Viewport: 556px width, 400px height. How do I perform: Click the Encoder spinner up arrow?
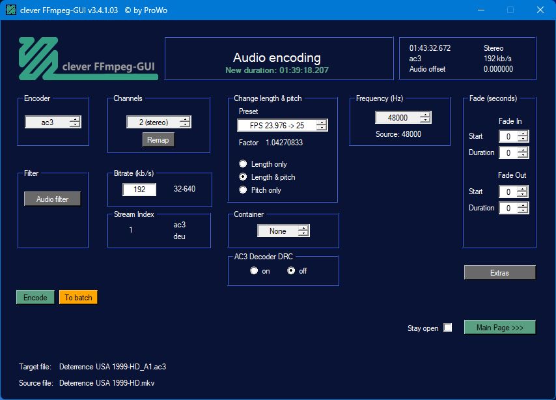click(74, 119)
